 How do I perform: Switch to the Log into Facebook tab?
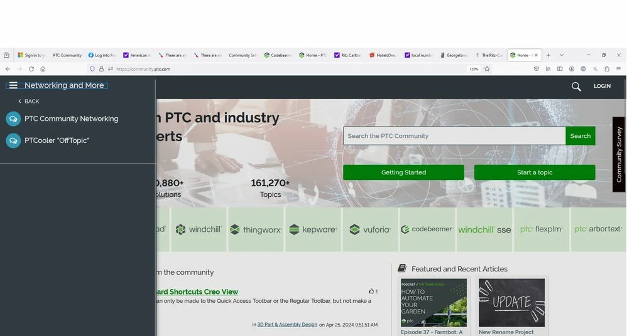(102, 55)
